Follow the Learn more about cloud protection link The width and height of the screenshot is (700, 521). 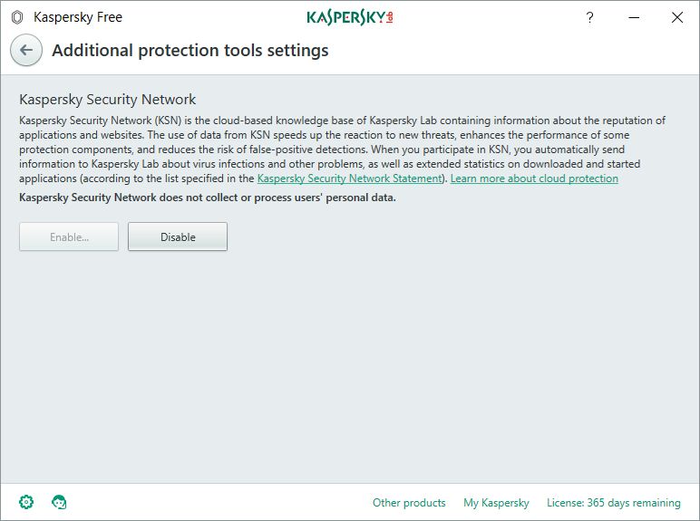coord(534,178)
